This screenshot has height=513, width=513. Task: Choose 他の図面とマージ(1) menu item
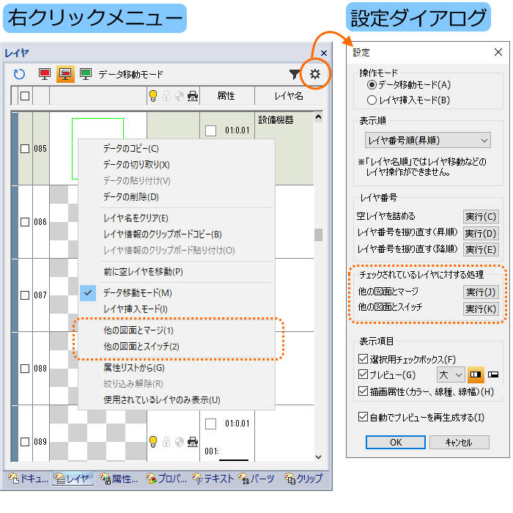click(x=177, y=330)
